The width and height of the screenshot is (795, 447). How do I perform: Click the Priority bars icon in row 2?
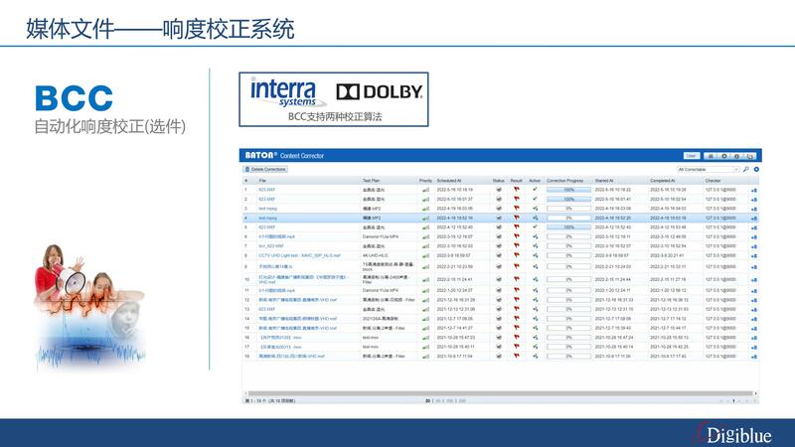tap(425, 199)
